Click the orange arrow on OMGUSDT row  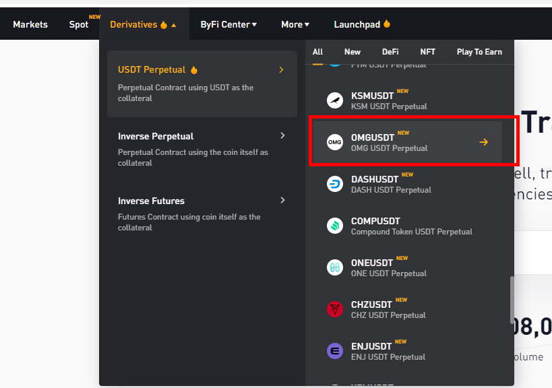pos(484,142)
